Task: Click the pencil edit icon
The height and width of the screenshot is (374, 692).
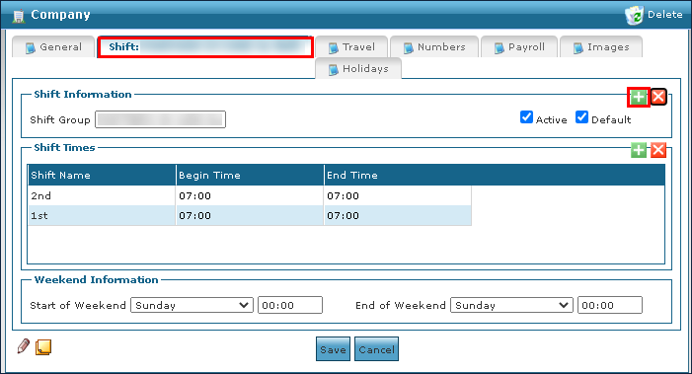Action: click(x=24, y=346)
